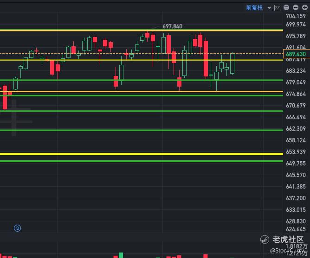Click the 645.570 axis value
This screenshot has height=258, width=310.
point(296,175)
